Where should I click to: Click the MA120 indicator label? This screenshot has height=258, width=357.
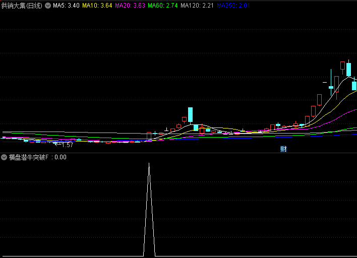pyautogui.click(x=197, y=6)
